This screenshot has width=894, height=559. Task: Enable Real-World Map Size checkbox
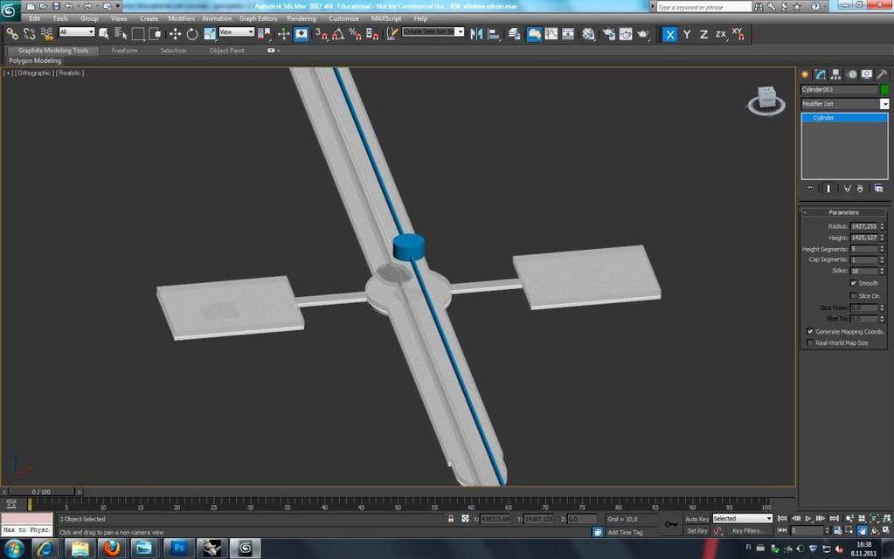coord(810,343)
